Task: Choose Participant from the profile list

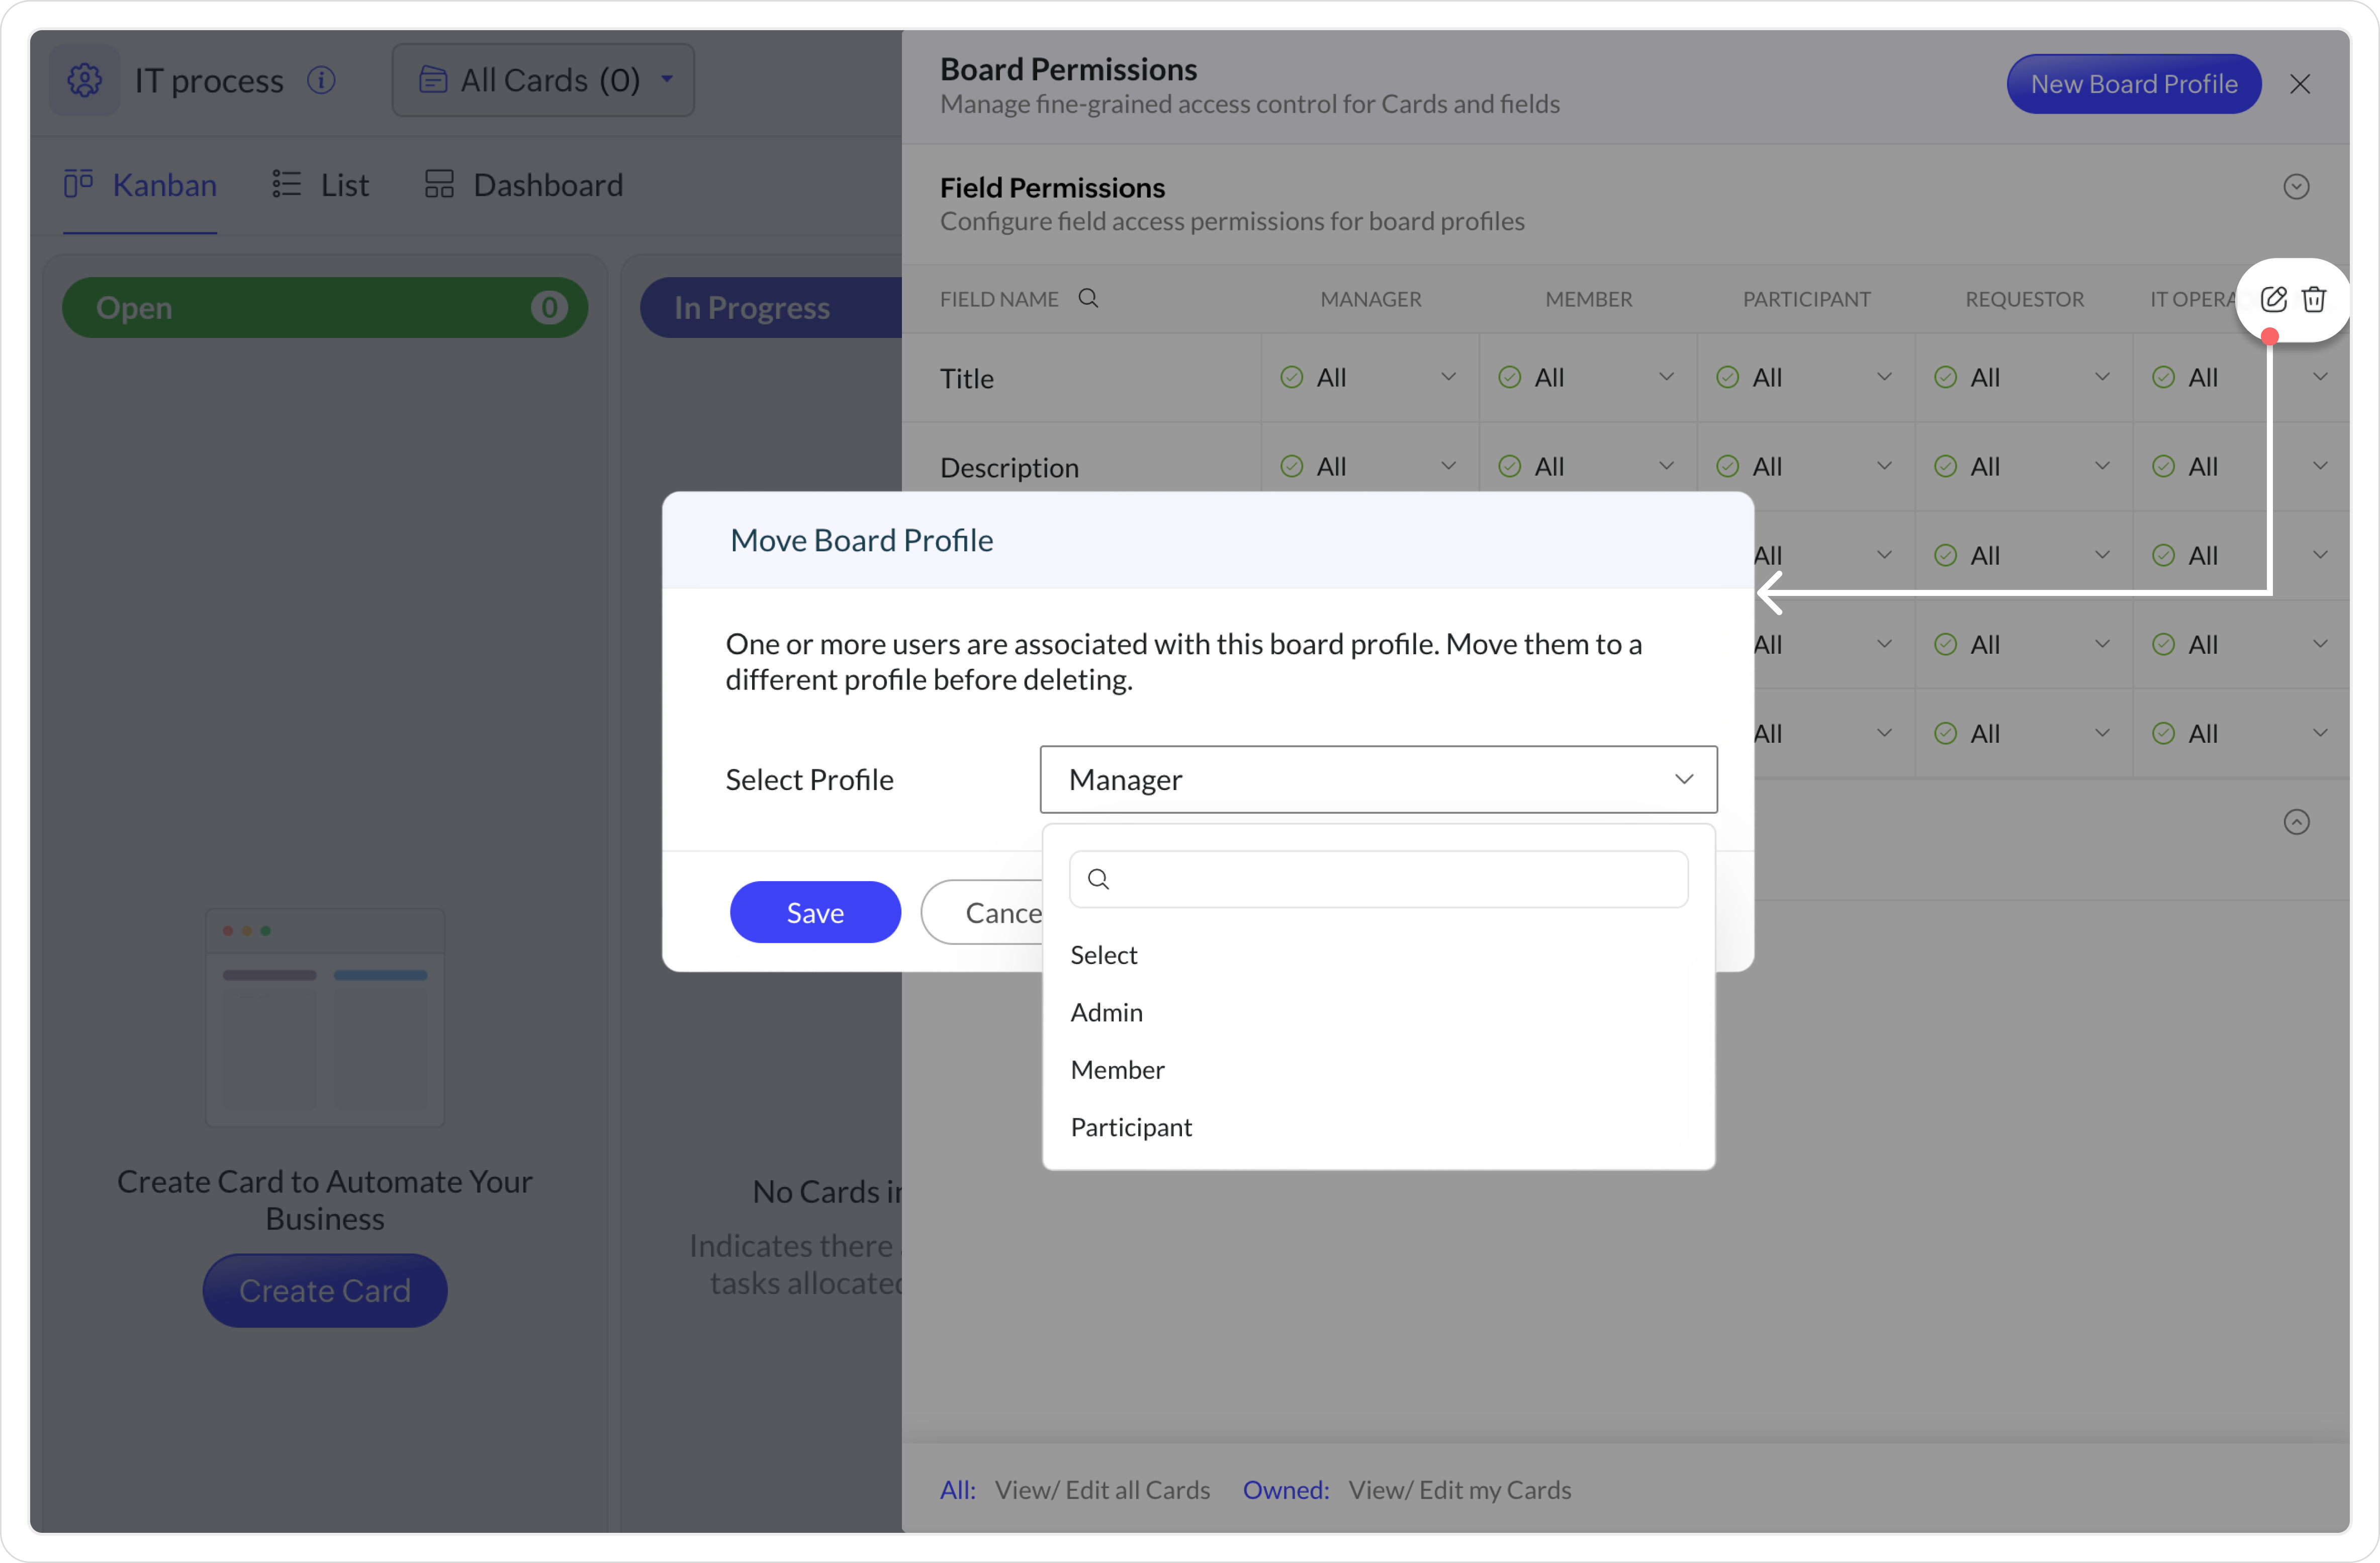Action: (1131, 1127)
